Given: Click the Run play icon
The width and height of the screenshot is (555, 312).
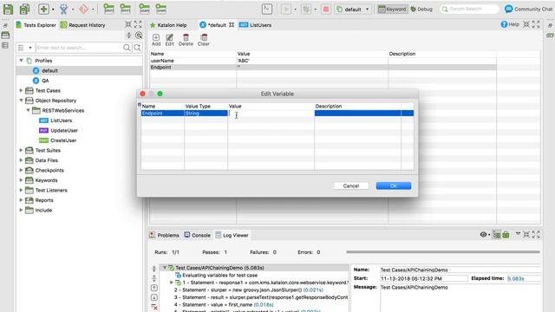Looking at the screenshot, I should coord(286,9).
